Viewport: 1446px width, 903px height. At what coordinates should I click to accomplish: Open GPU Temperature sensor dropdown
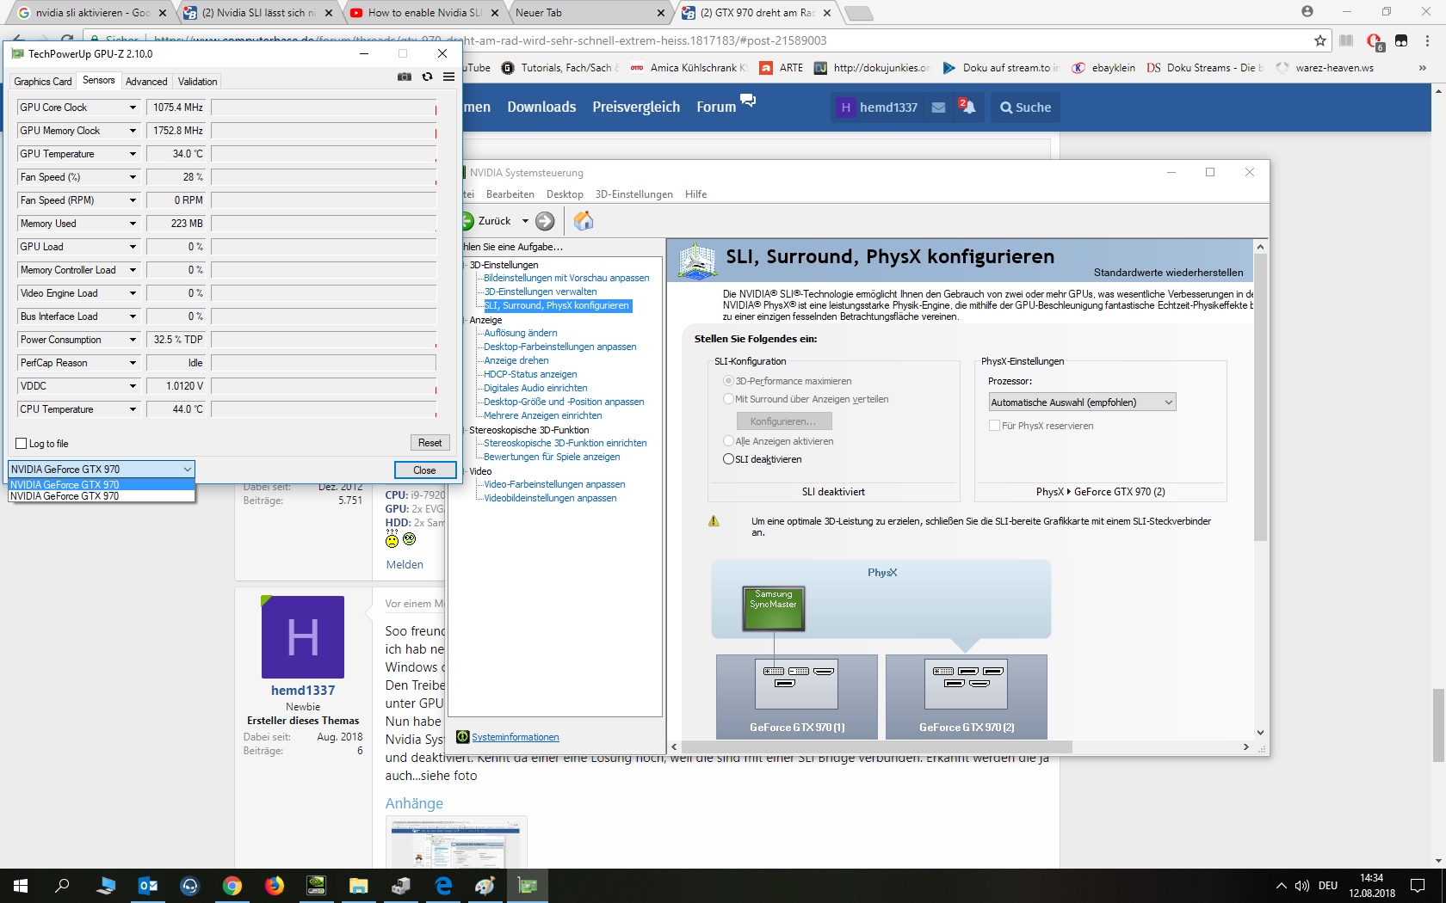pos(133,154)
